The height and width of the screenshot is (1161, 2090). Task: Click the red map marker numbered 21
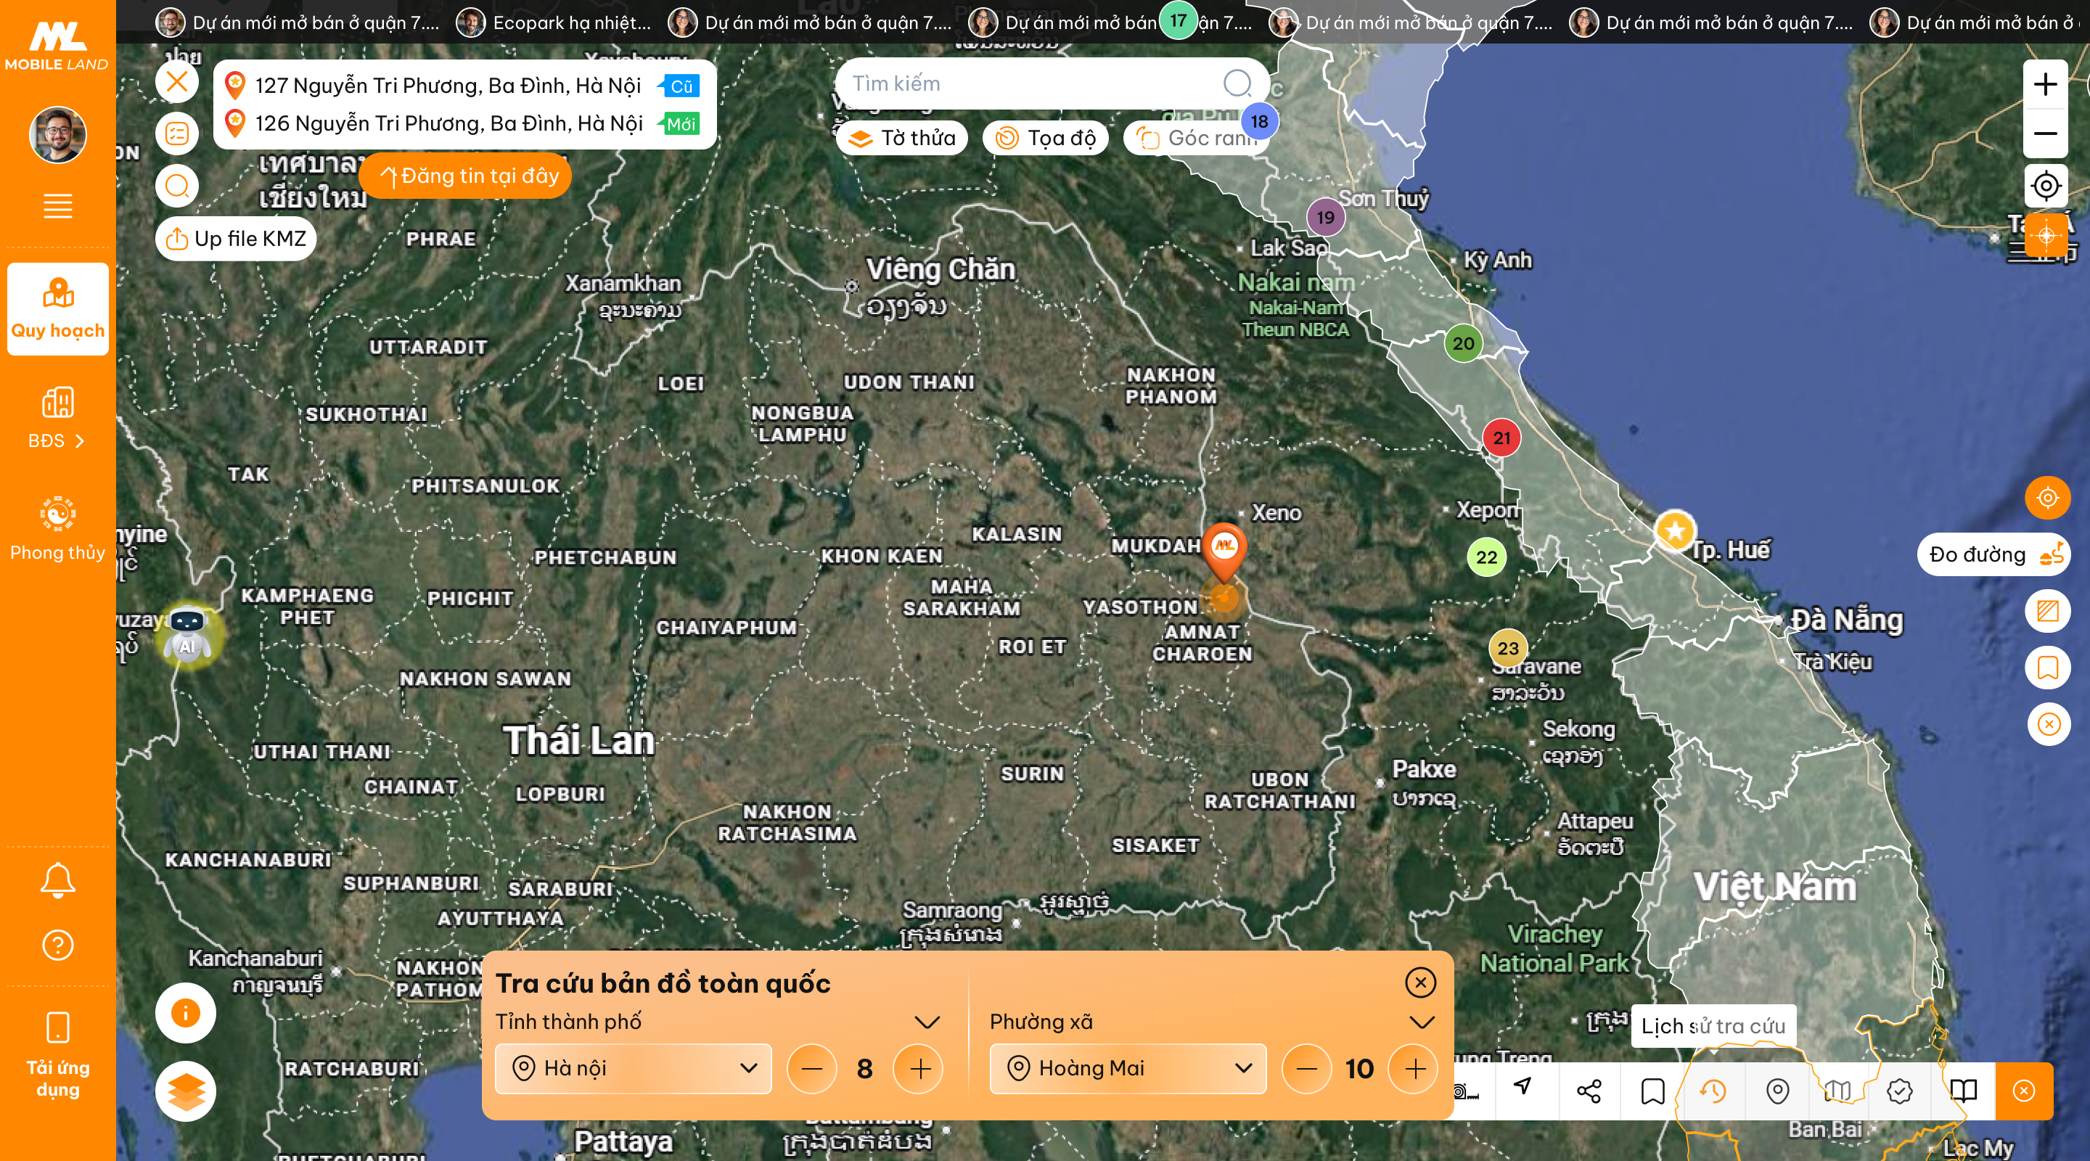tap(1501, 438)
